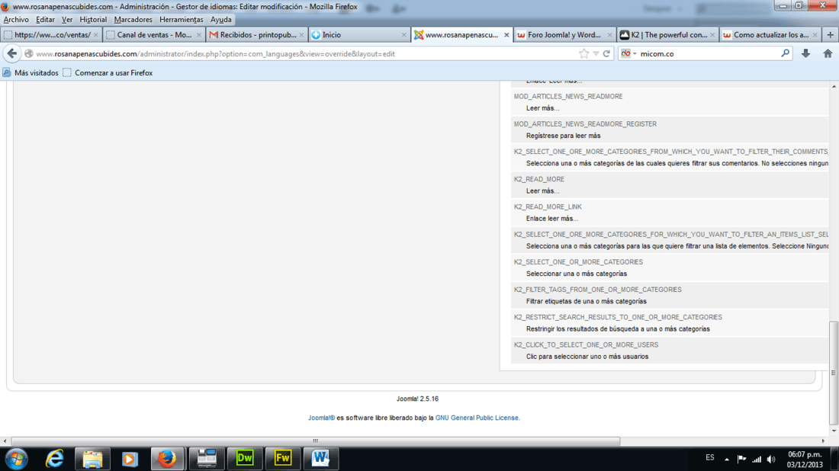Close the 'Inicio' tab

[x=404, y=35]
